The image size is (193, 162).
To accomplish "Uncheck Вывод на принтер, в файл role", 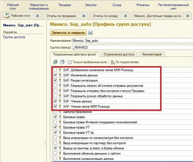I will (x=55, y=148).
